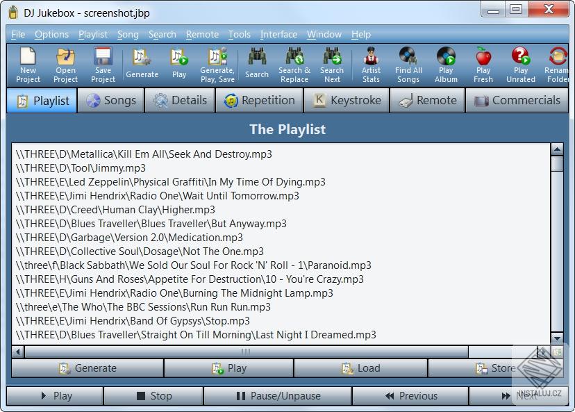Open the Search & Replace tool
Image resolution: width=575 pixels, height=412 pixels.
294,65
